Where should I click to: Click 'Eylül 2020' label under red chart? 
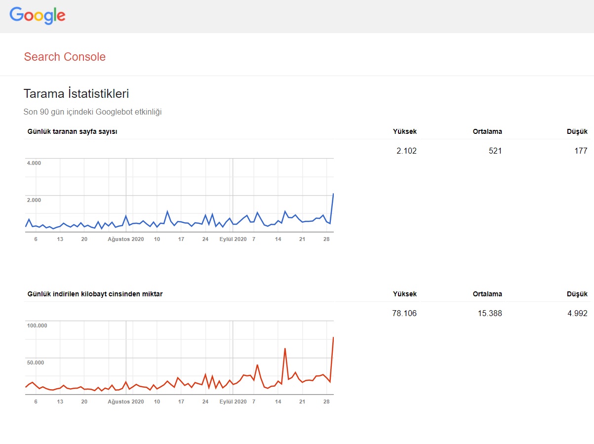[x=233, y=402]
